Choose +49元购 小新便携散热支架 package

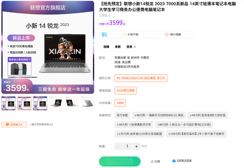134,125
